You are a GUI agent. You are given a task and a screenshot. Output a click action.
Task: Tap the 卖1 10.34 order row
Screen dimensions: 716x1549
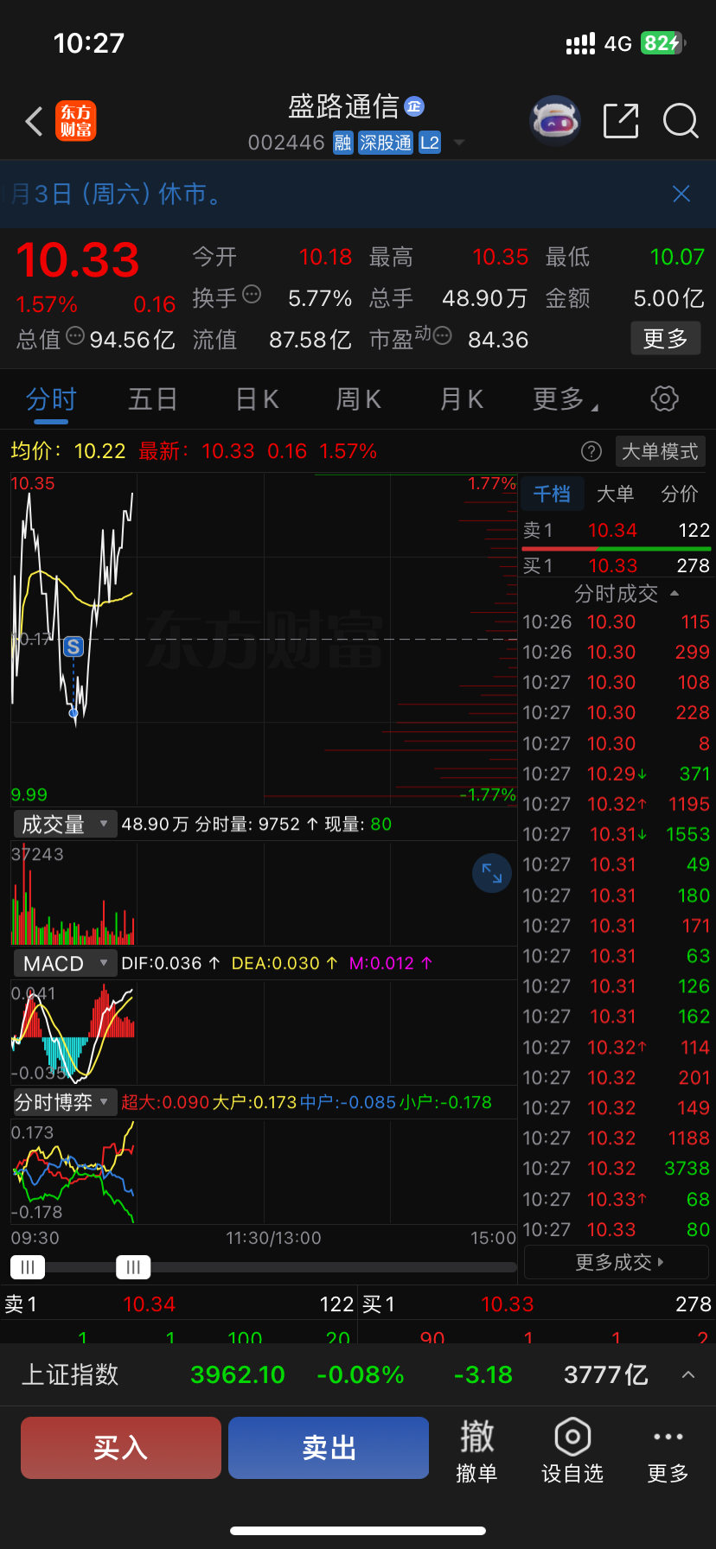[616, 530]
